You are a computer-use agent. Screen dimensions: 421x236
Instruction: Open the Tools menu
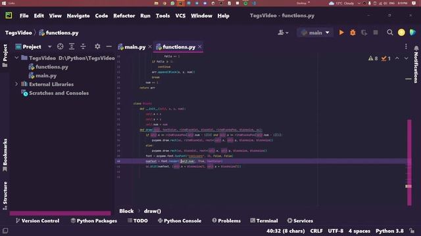(162, 16)
